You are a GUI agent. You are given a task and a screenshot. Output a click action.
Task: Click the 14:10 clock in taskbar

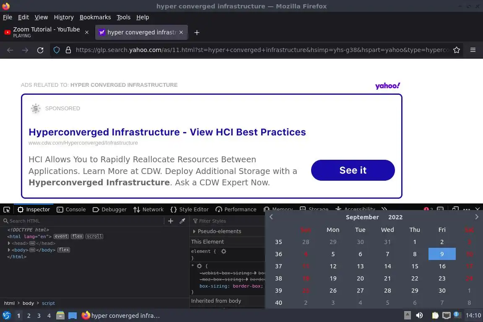point(473,316)
